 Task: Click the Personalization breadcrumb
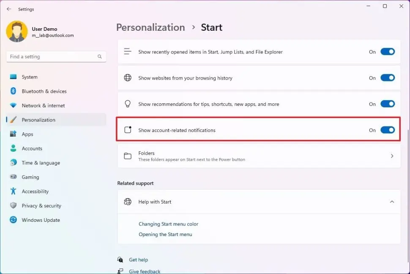coord(150,27)
